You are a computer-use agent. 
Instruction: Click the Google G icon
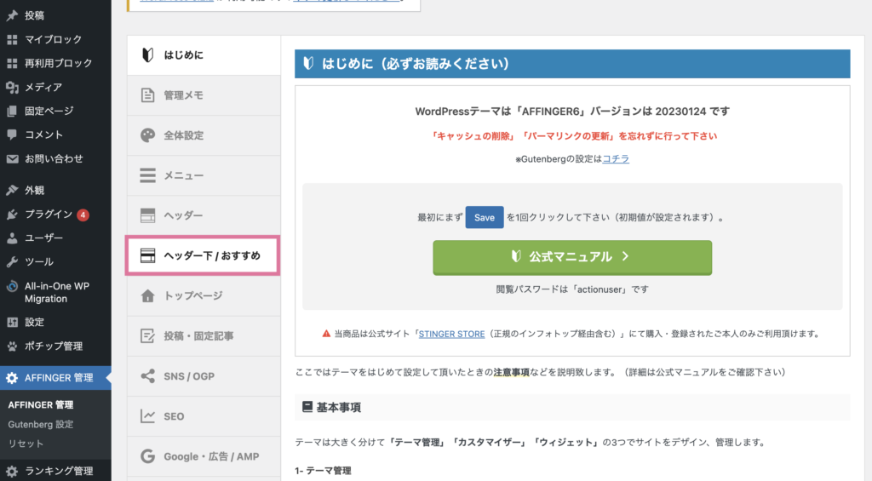pyautogui.click(x=147, y=456)
